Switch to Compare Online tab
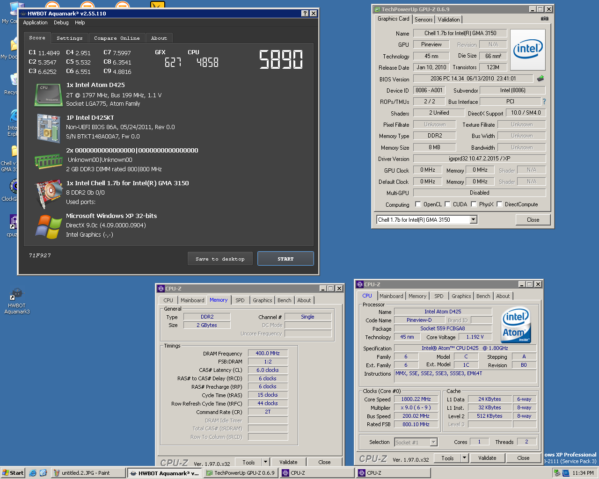This screenshot has height=479, width=599. [117, 38]
